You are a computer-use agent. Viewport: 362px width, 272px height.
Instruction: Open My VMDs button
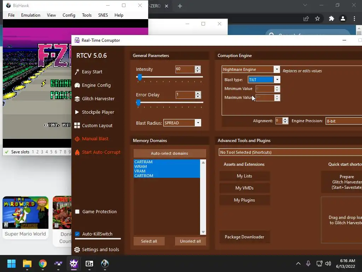click(x=245, y=188)
